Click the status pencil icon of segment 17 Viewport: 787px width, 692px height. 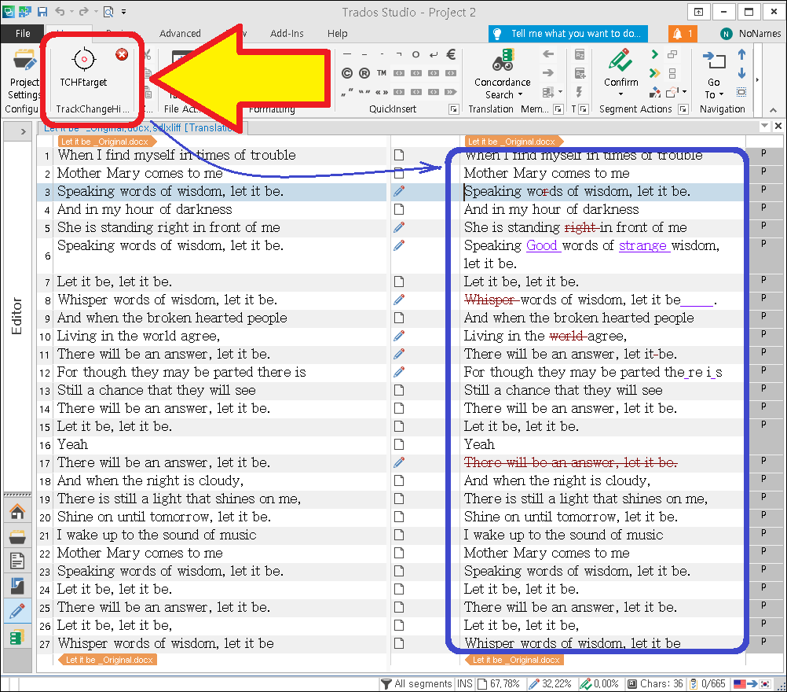coord(399,462)
